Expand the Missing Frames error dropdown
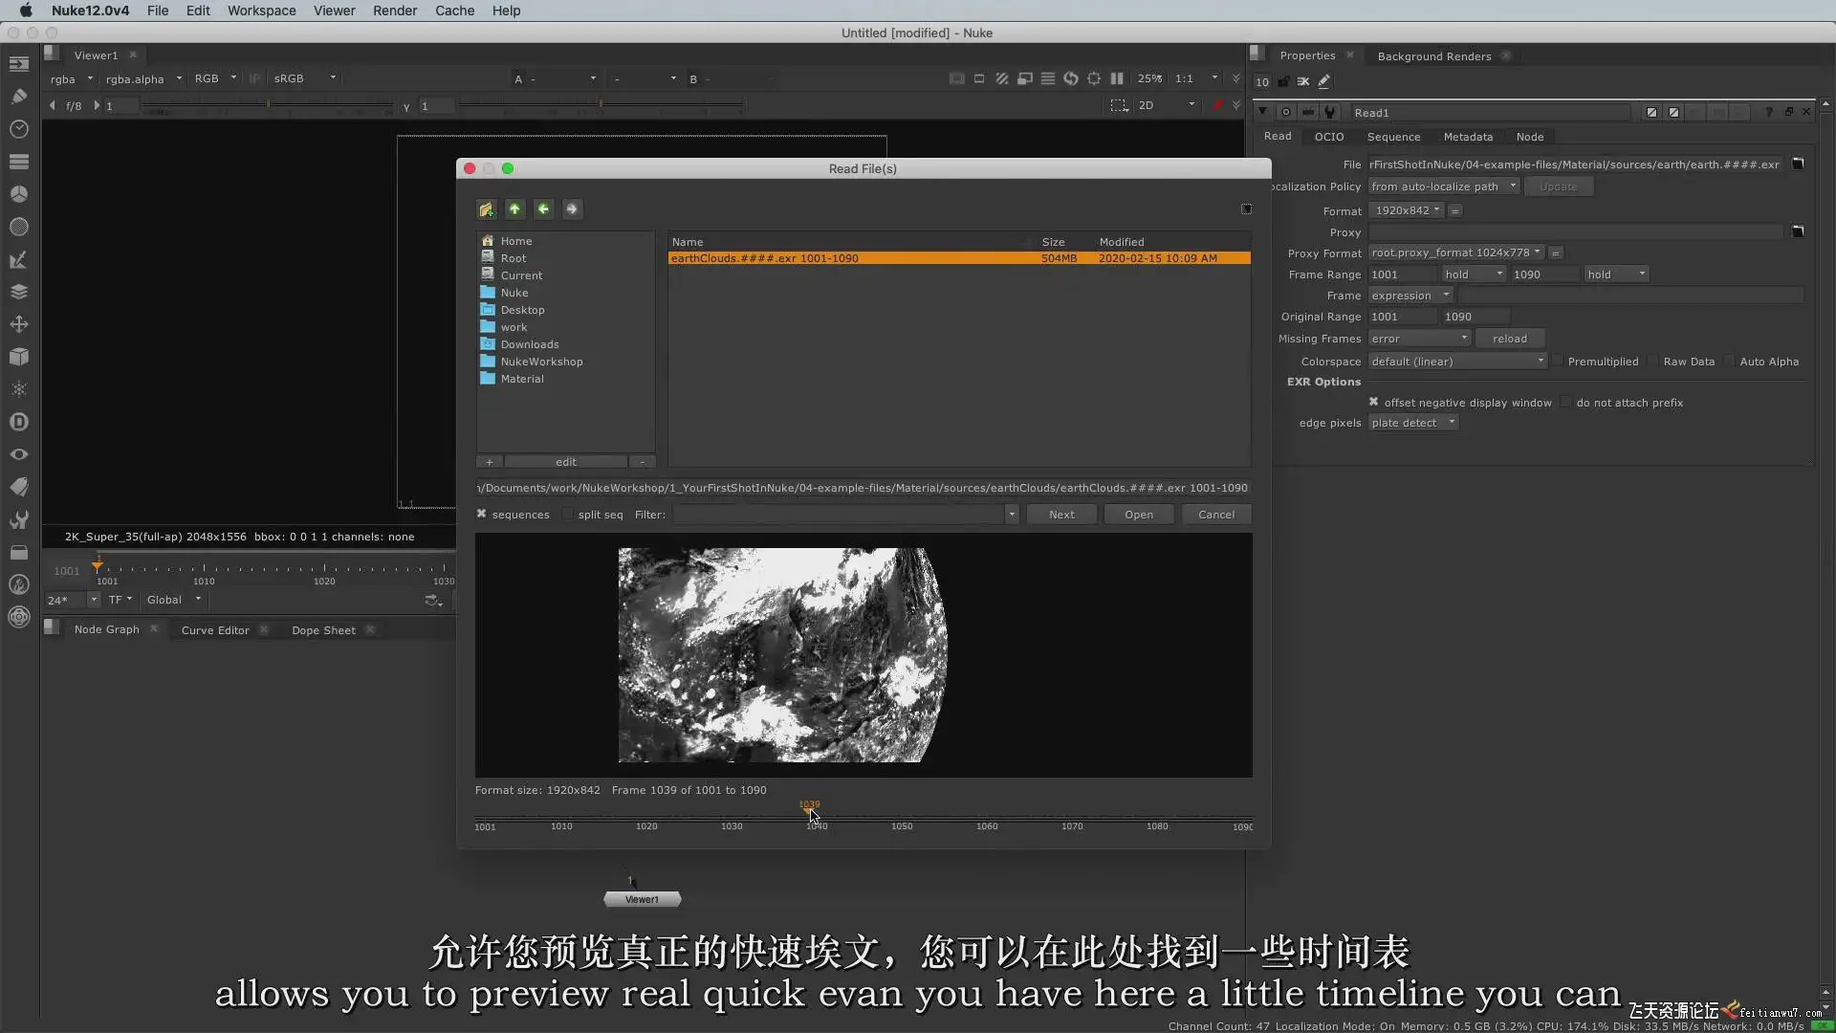This screenshot has width=1836, height=1033. pyautogui.click(x=1419, y=339)
